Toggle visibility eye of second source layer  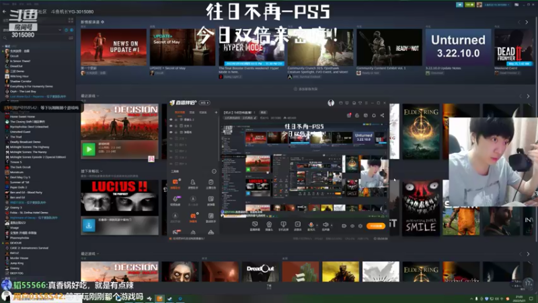point(171,126)
